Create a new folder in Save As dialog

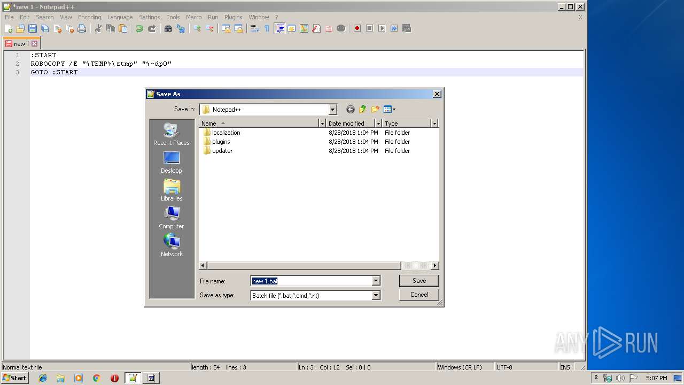pos(375,109)
